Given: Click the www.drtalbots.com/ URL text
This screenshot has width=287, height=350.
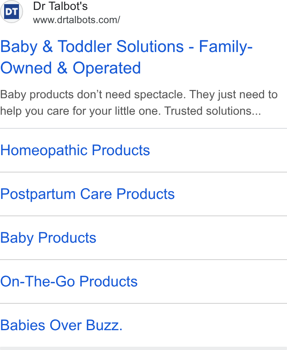Looking at the screenshot, I should click(x=76, y=20).
